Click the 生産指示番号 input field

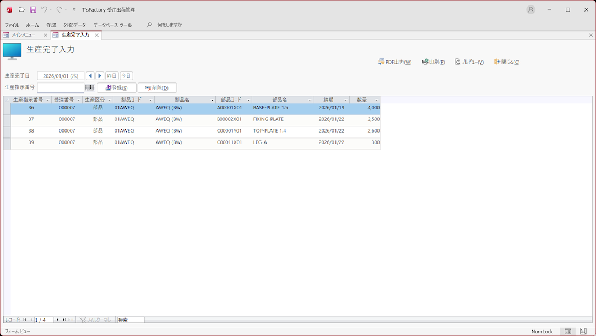click(61, 87)
